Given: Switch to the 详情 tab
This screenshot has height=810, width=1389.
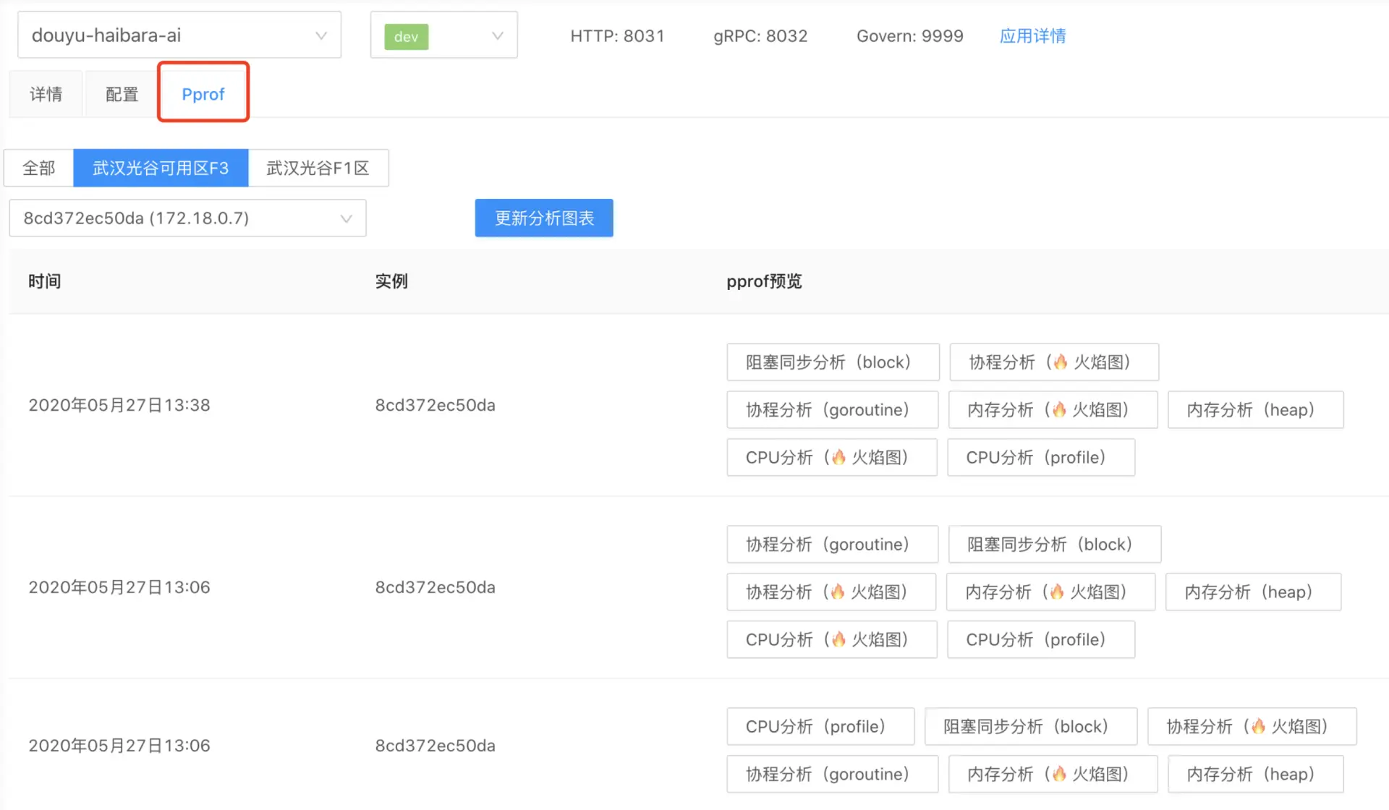Looking at the screenshot, I should pyautogui.click(x=46, y=94).
